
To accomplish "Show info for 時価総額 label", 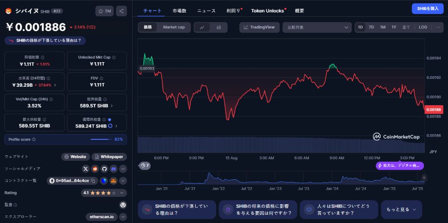I will tap(42, 57).
